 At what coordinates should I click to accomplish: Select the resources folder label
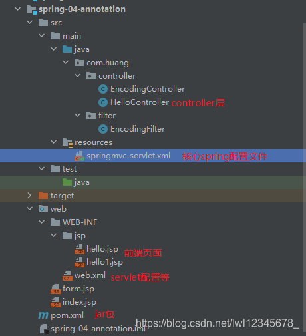93,142
